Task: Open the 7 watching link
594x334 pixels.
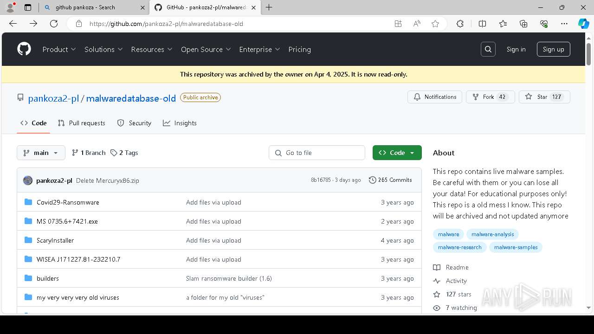Action: click(x=455, y=308)
